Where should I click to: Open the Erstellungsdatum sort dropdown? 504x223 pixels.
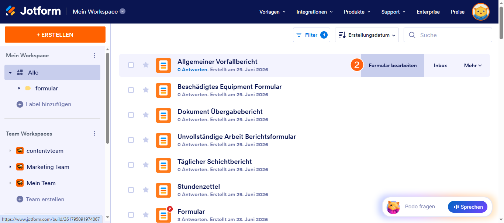(367, 35)
